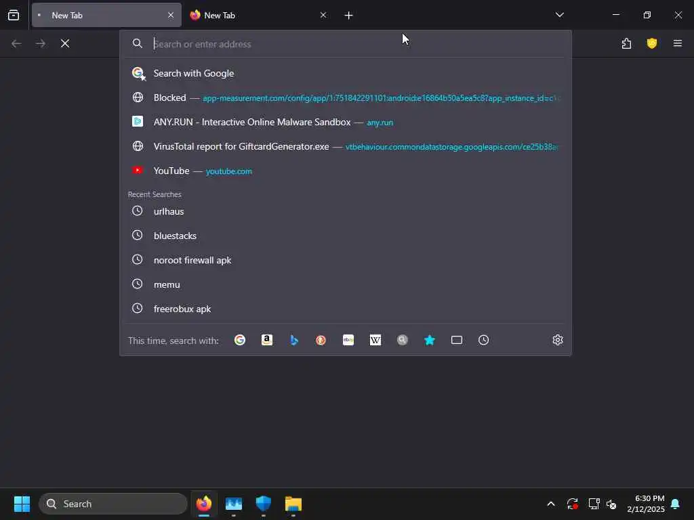Open the application hamburger menu
Image resolution: width=694 pixels, height=520 pixels.
(678, 43)
